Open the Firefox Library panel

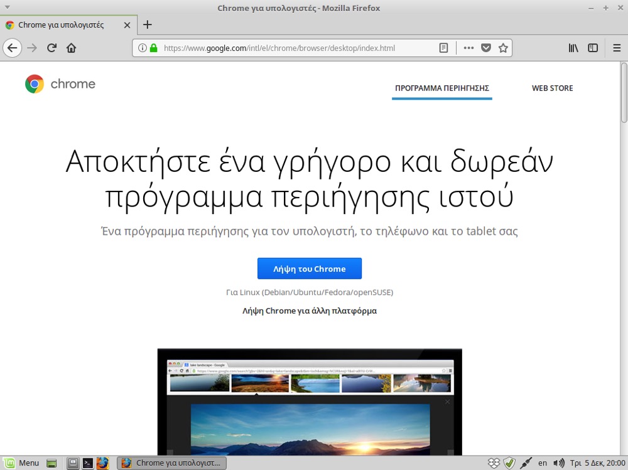[x=573, y=48]
